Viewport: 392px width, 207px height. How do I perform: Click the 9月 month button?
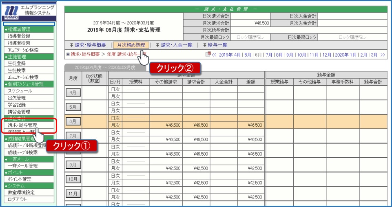(73, 165)
